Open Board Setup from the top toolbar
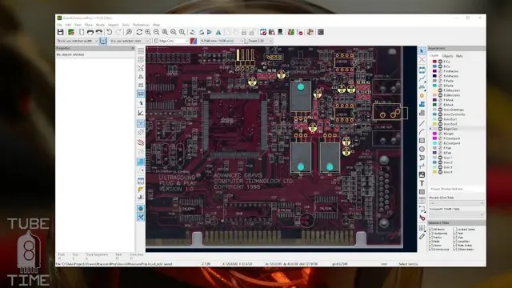Viewport: 512px width, 288px height. tap(71, 32)
